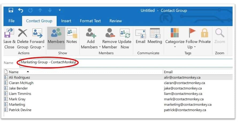Click contact card icon beside Mark Gray
The width and height of the screenshot is (238, 122).
tap(6, 99)
